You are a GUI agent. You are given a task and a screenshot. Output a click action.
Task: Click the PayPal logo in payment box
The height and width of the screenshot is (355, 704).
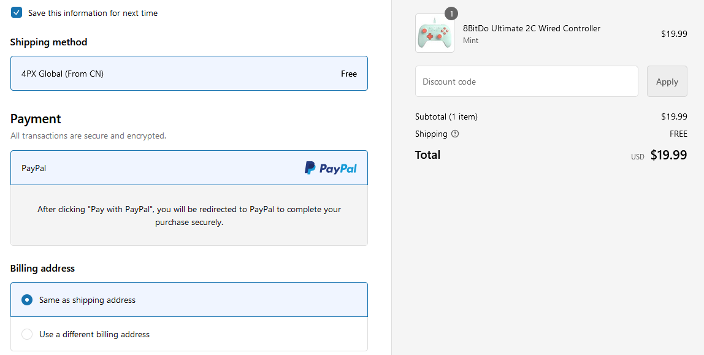click(x=331, y=168)
